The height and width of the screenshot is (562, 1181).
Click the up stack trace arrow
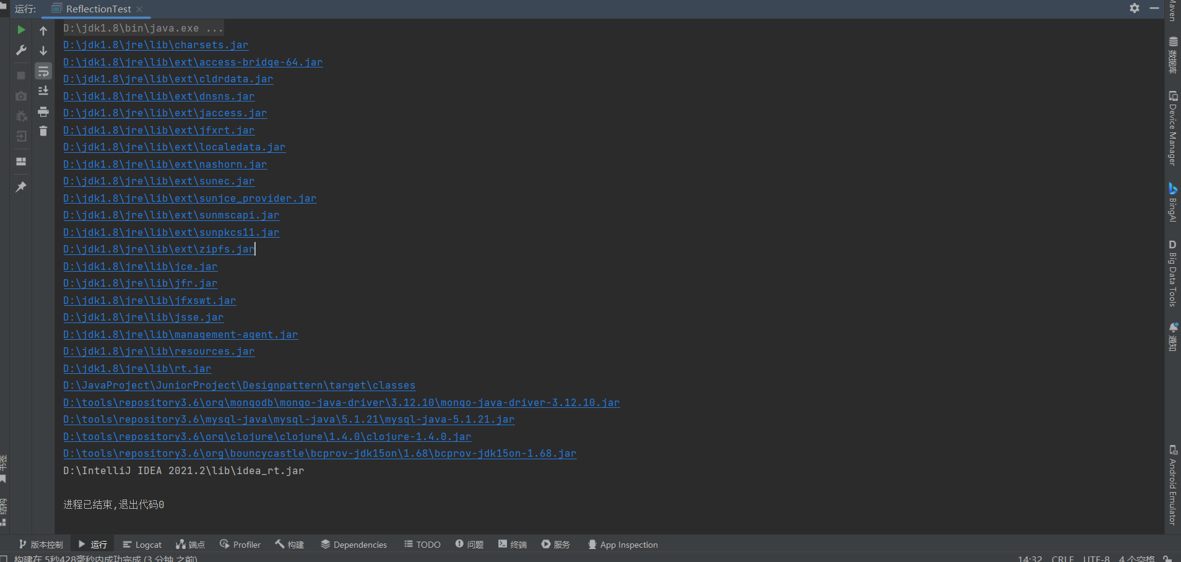(x=43, y=30)
